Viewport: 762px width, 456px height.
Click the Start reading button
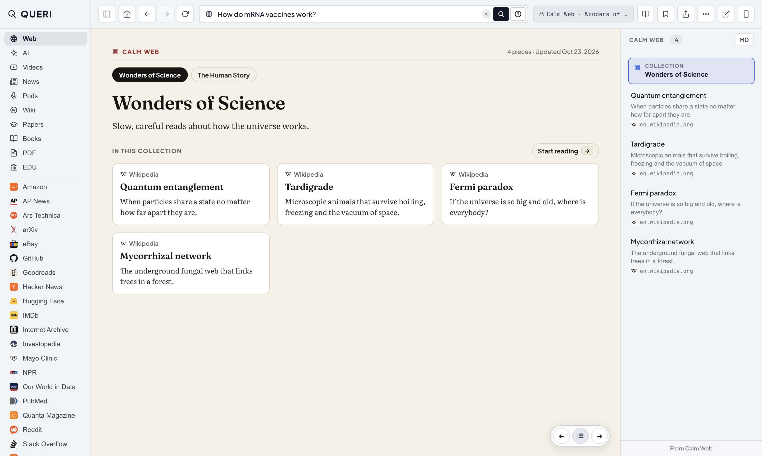pyautogui.click(x=565, y=151)
